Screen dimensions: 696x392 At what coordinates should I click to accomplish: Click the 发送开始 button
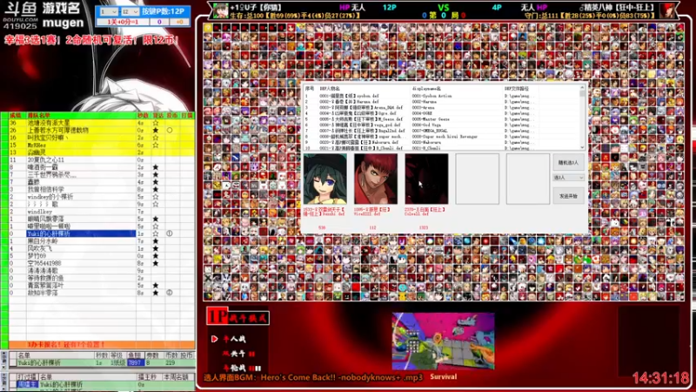coord(568,196)
